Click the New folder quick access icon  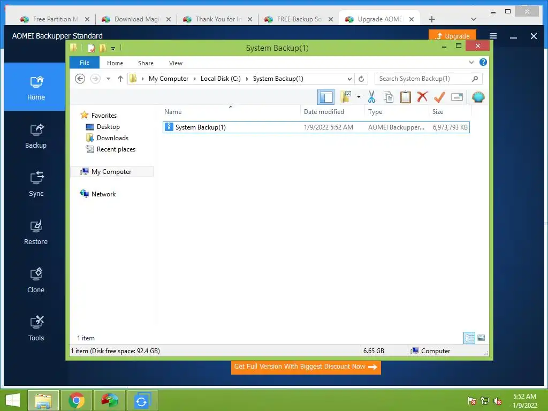point(102,48)
